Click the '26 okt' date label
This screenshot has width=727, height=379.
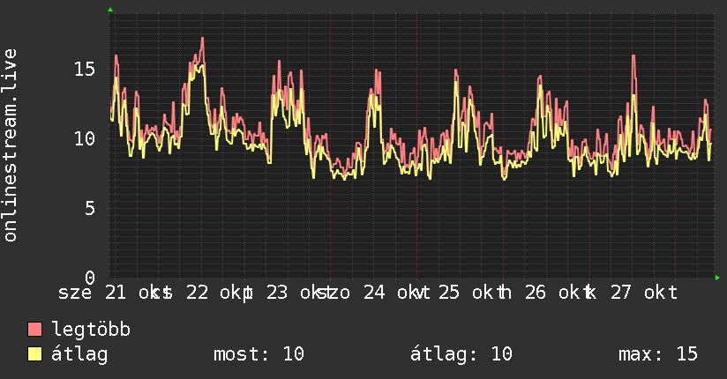(x=552, y=293)
